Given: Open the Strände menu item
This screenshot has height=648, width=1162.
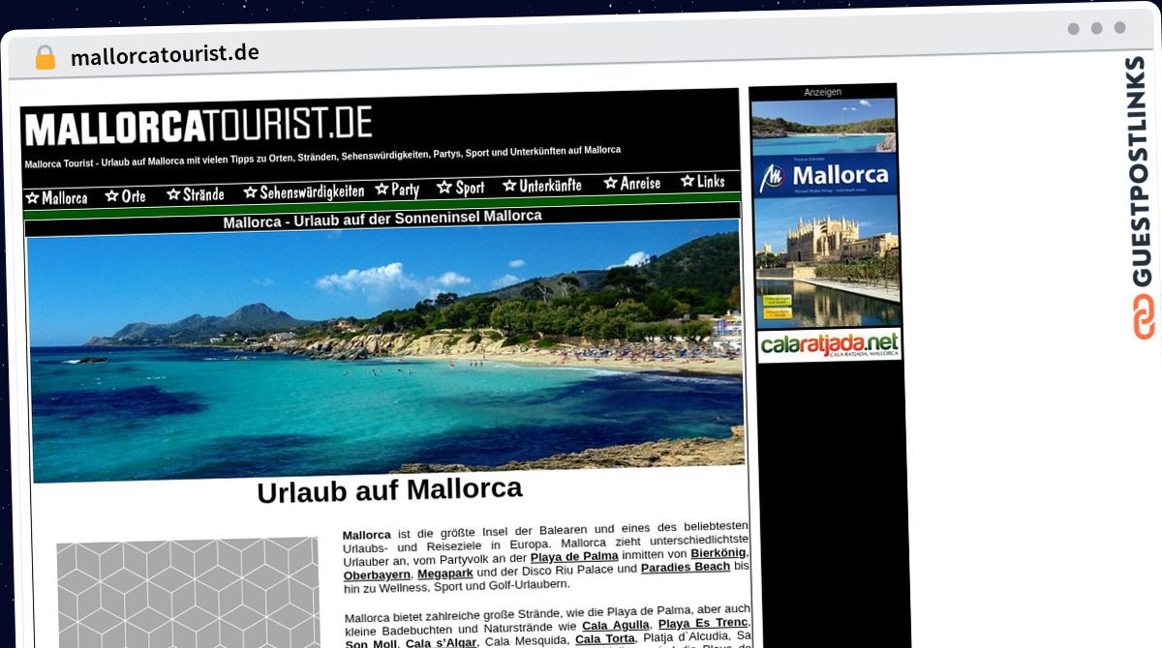Looking at the screenshot, I should pos(196,193).
